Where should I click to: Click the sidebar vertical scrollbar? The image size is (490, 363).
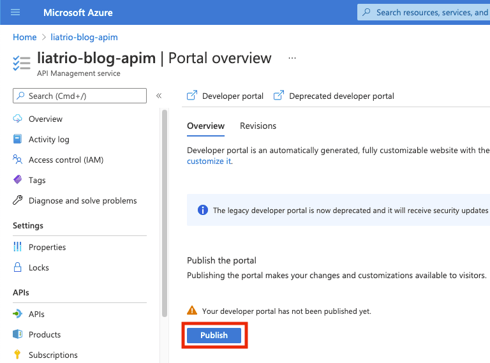tap(165, 213)
